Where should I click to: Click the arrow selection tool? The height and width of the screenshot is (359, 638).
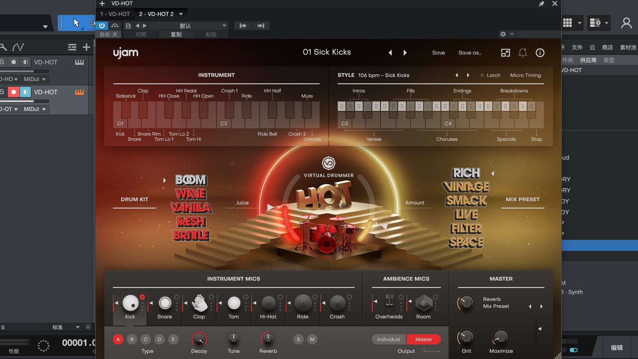(76, 23)
